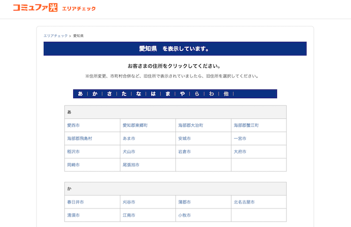Choose 海部郡蟹江町
This screenshot has width=351, height=227.
point(246,125)
